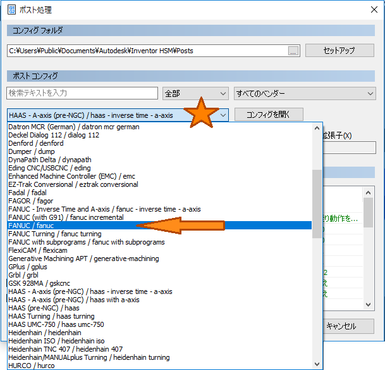This screenshot has width=385, height=370.
Task: Select Heidenhain TNC 407 entry
Action: (159, 349)
